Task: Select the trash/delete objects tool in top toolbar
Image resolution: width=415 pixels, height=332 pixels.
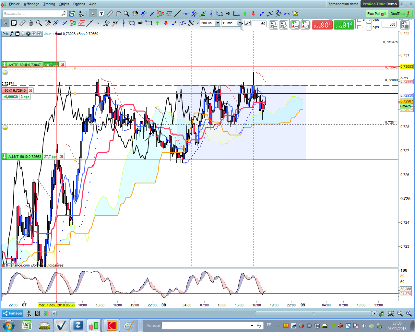Action: [118, 14]
